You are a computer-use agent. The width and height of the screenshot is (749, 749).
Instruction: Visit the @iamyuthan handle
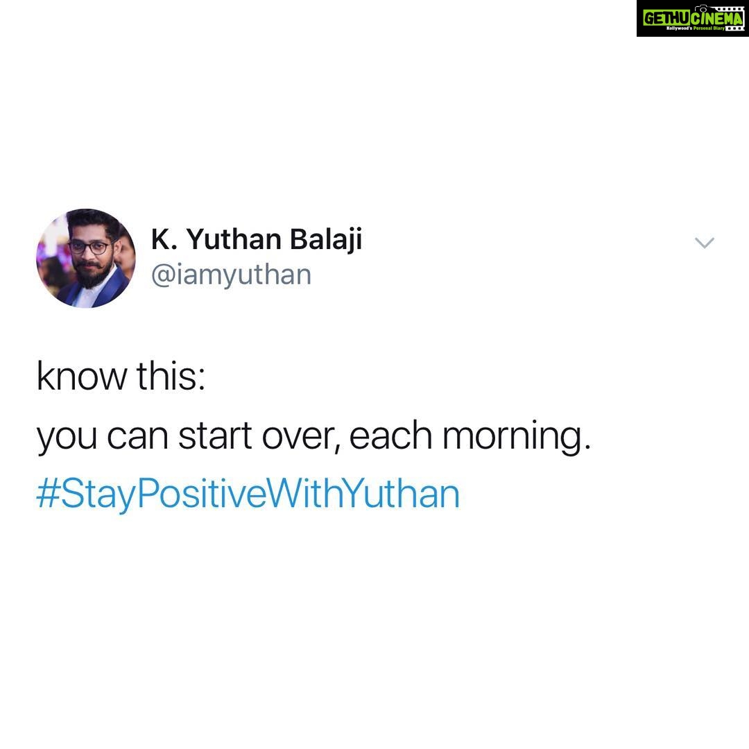pyautogui.click(x=231, y=275)
